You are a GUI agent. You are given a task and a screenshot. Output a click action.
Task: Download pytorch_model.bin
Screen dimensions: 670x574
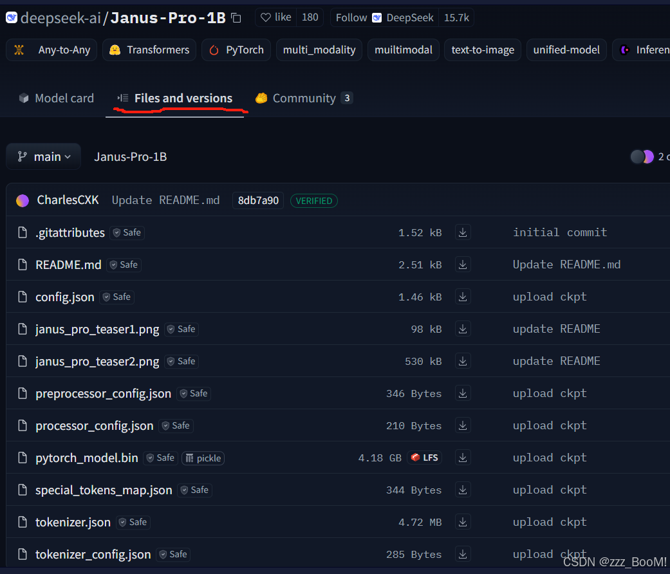463,458
